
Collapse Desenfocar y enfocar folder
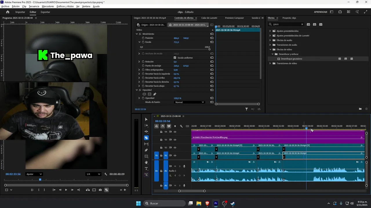click(272, 54)
